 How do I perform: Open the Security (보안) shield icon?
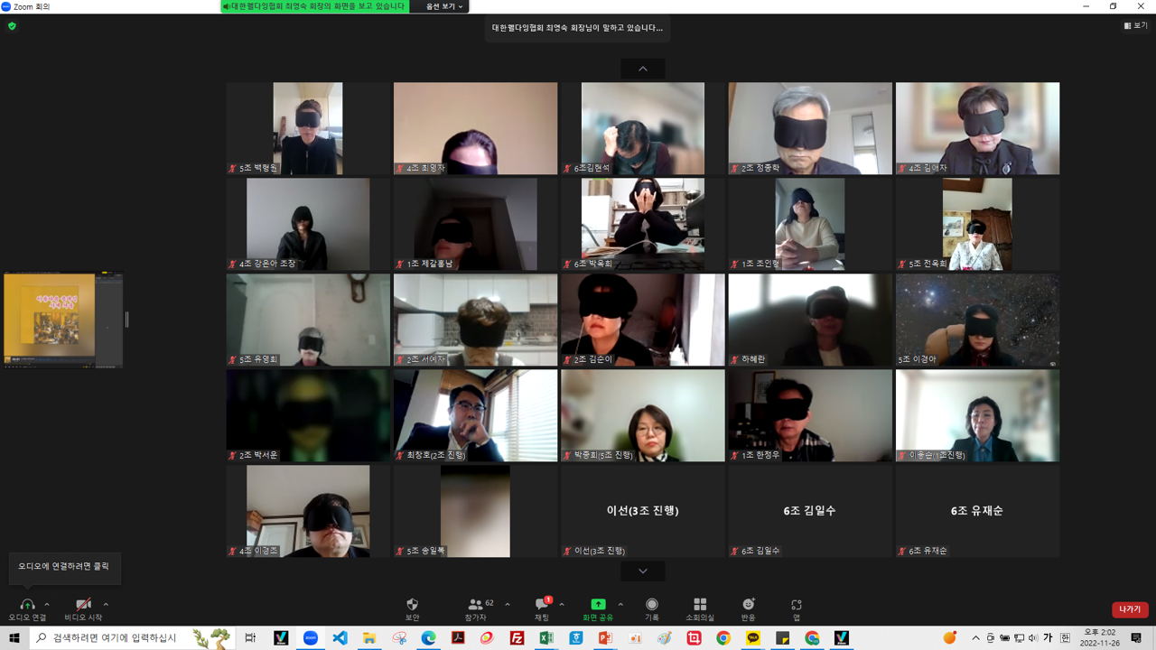click(x=412, y=605)
